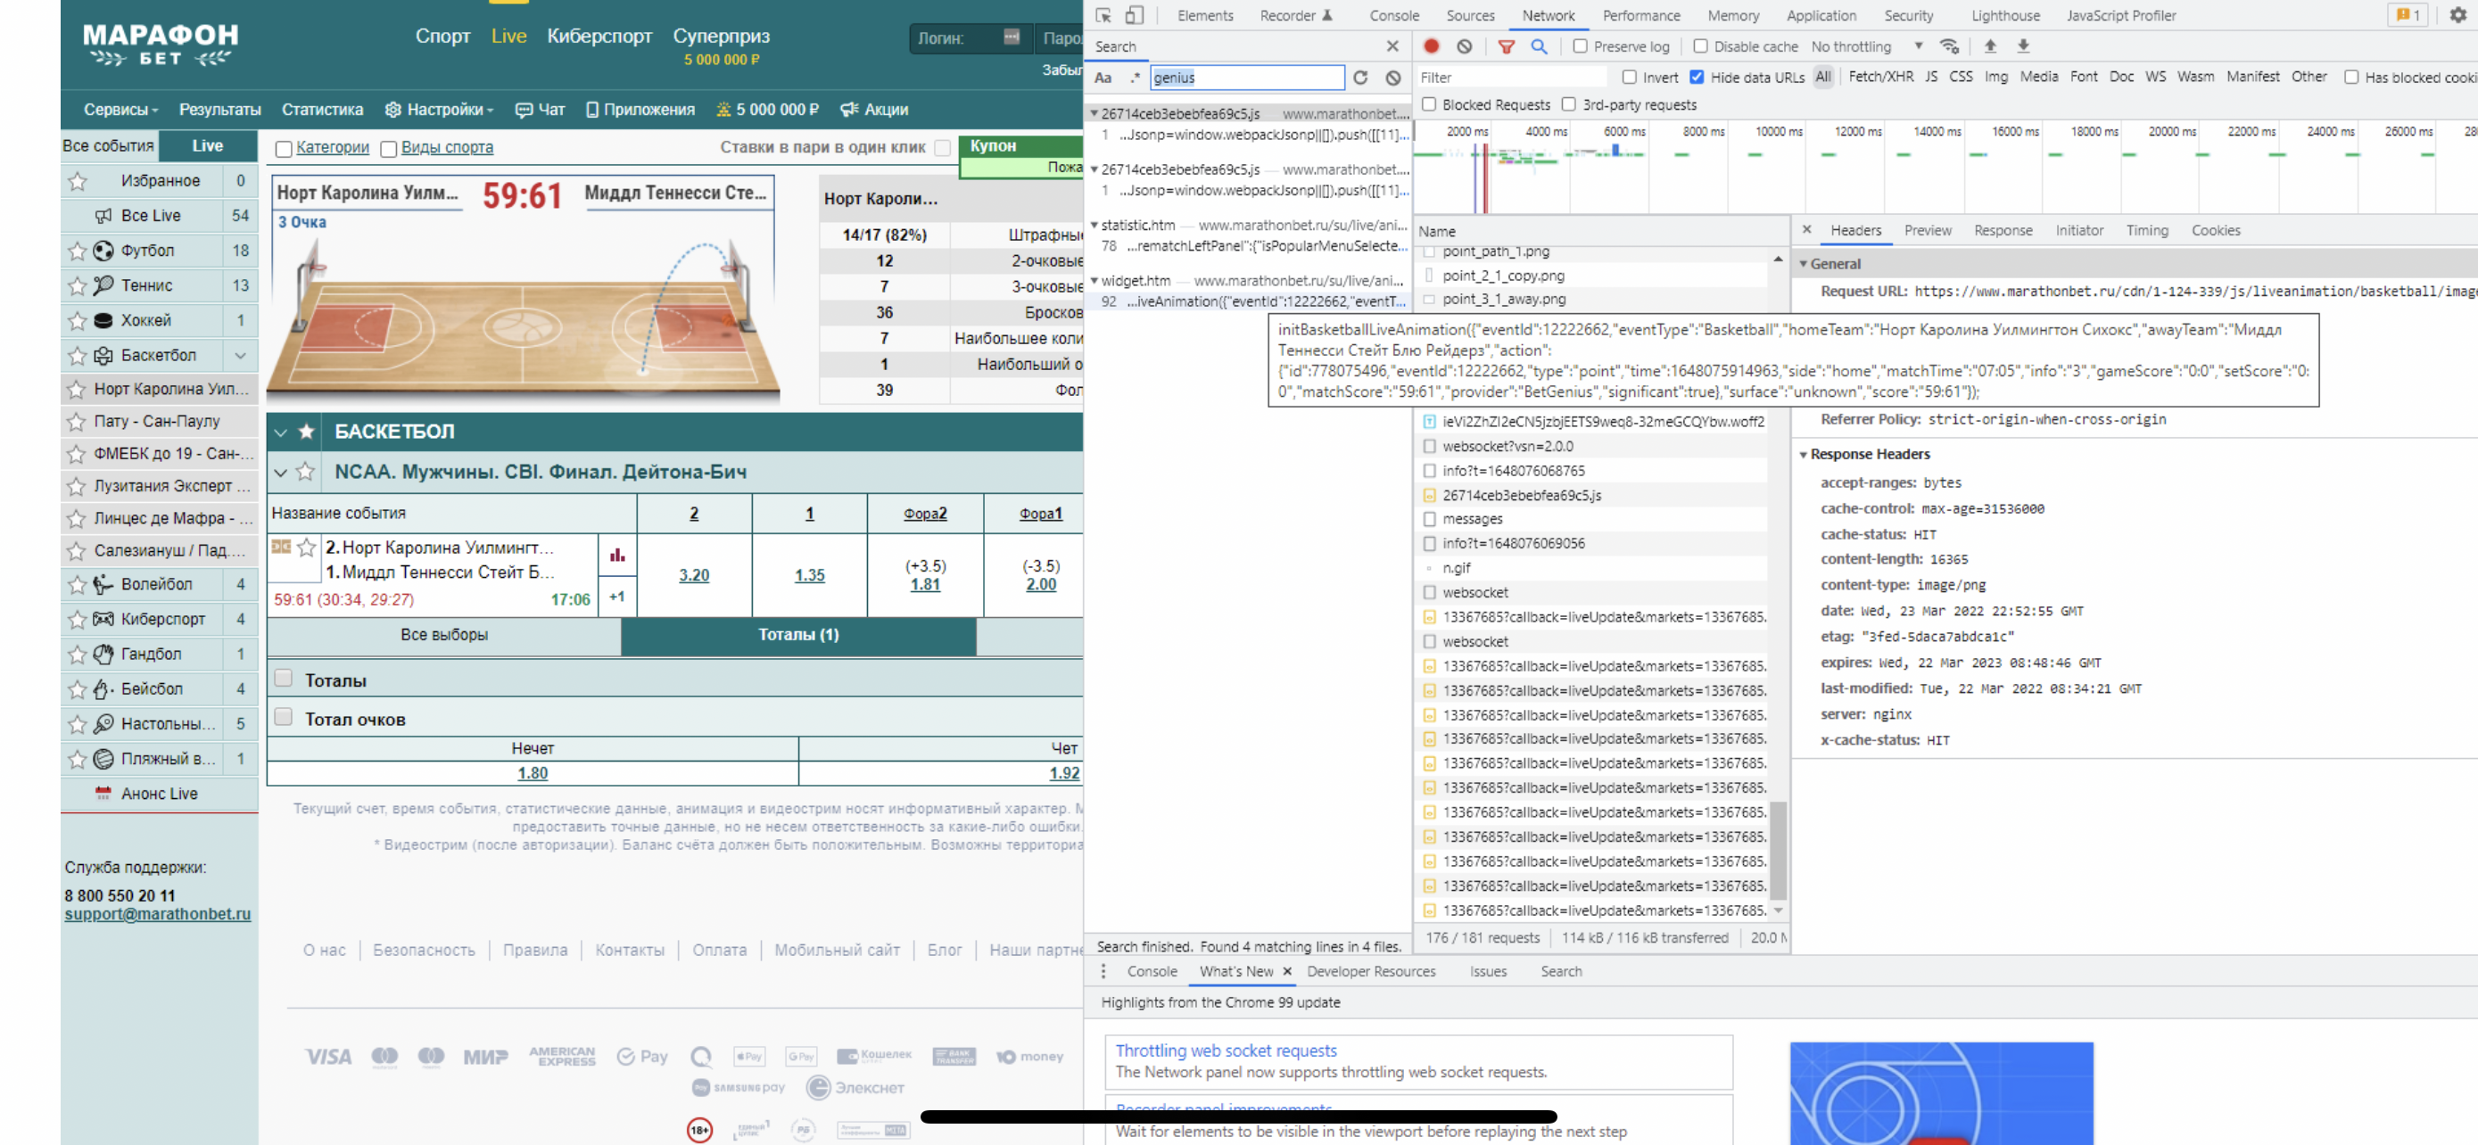Toggle the network filter funnel icon

coord(1507,46)
